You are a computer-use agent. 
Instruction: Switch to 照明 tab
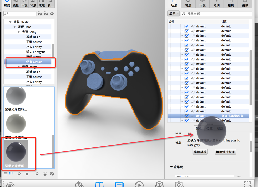216,4
